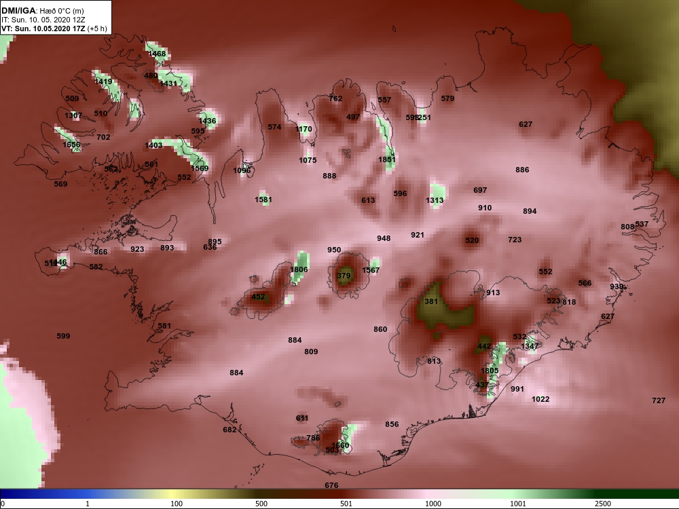
Task: Select the 894 value
Action: click(530, 211)
